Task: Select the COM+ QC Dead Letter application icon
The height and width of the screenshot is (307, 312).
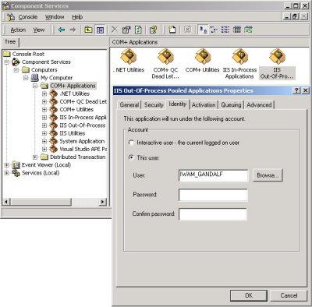Action: coord(165,56)
